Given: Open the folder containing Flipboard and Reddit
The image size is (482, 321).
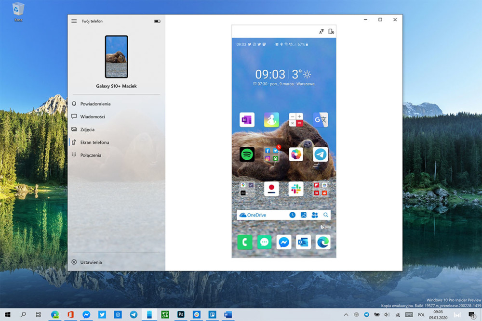Looking at the screenshot, I should coord(321,189).
